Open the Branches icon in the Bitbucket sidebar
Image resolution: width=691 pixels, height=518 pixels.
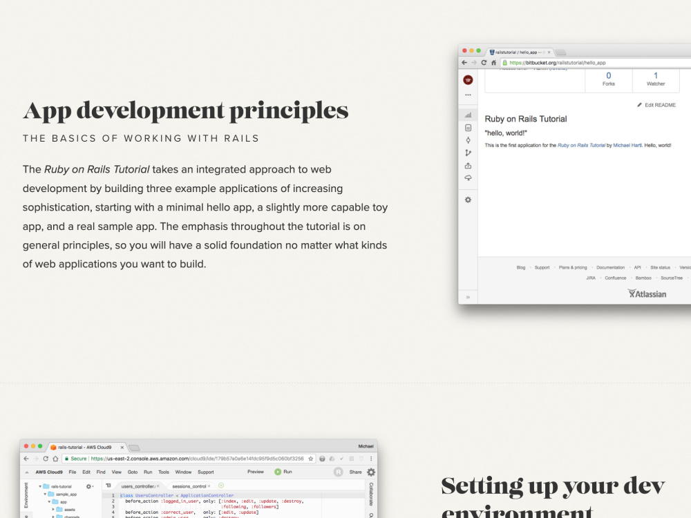(x=468, y=153)
